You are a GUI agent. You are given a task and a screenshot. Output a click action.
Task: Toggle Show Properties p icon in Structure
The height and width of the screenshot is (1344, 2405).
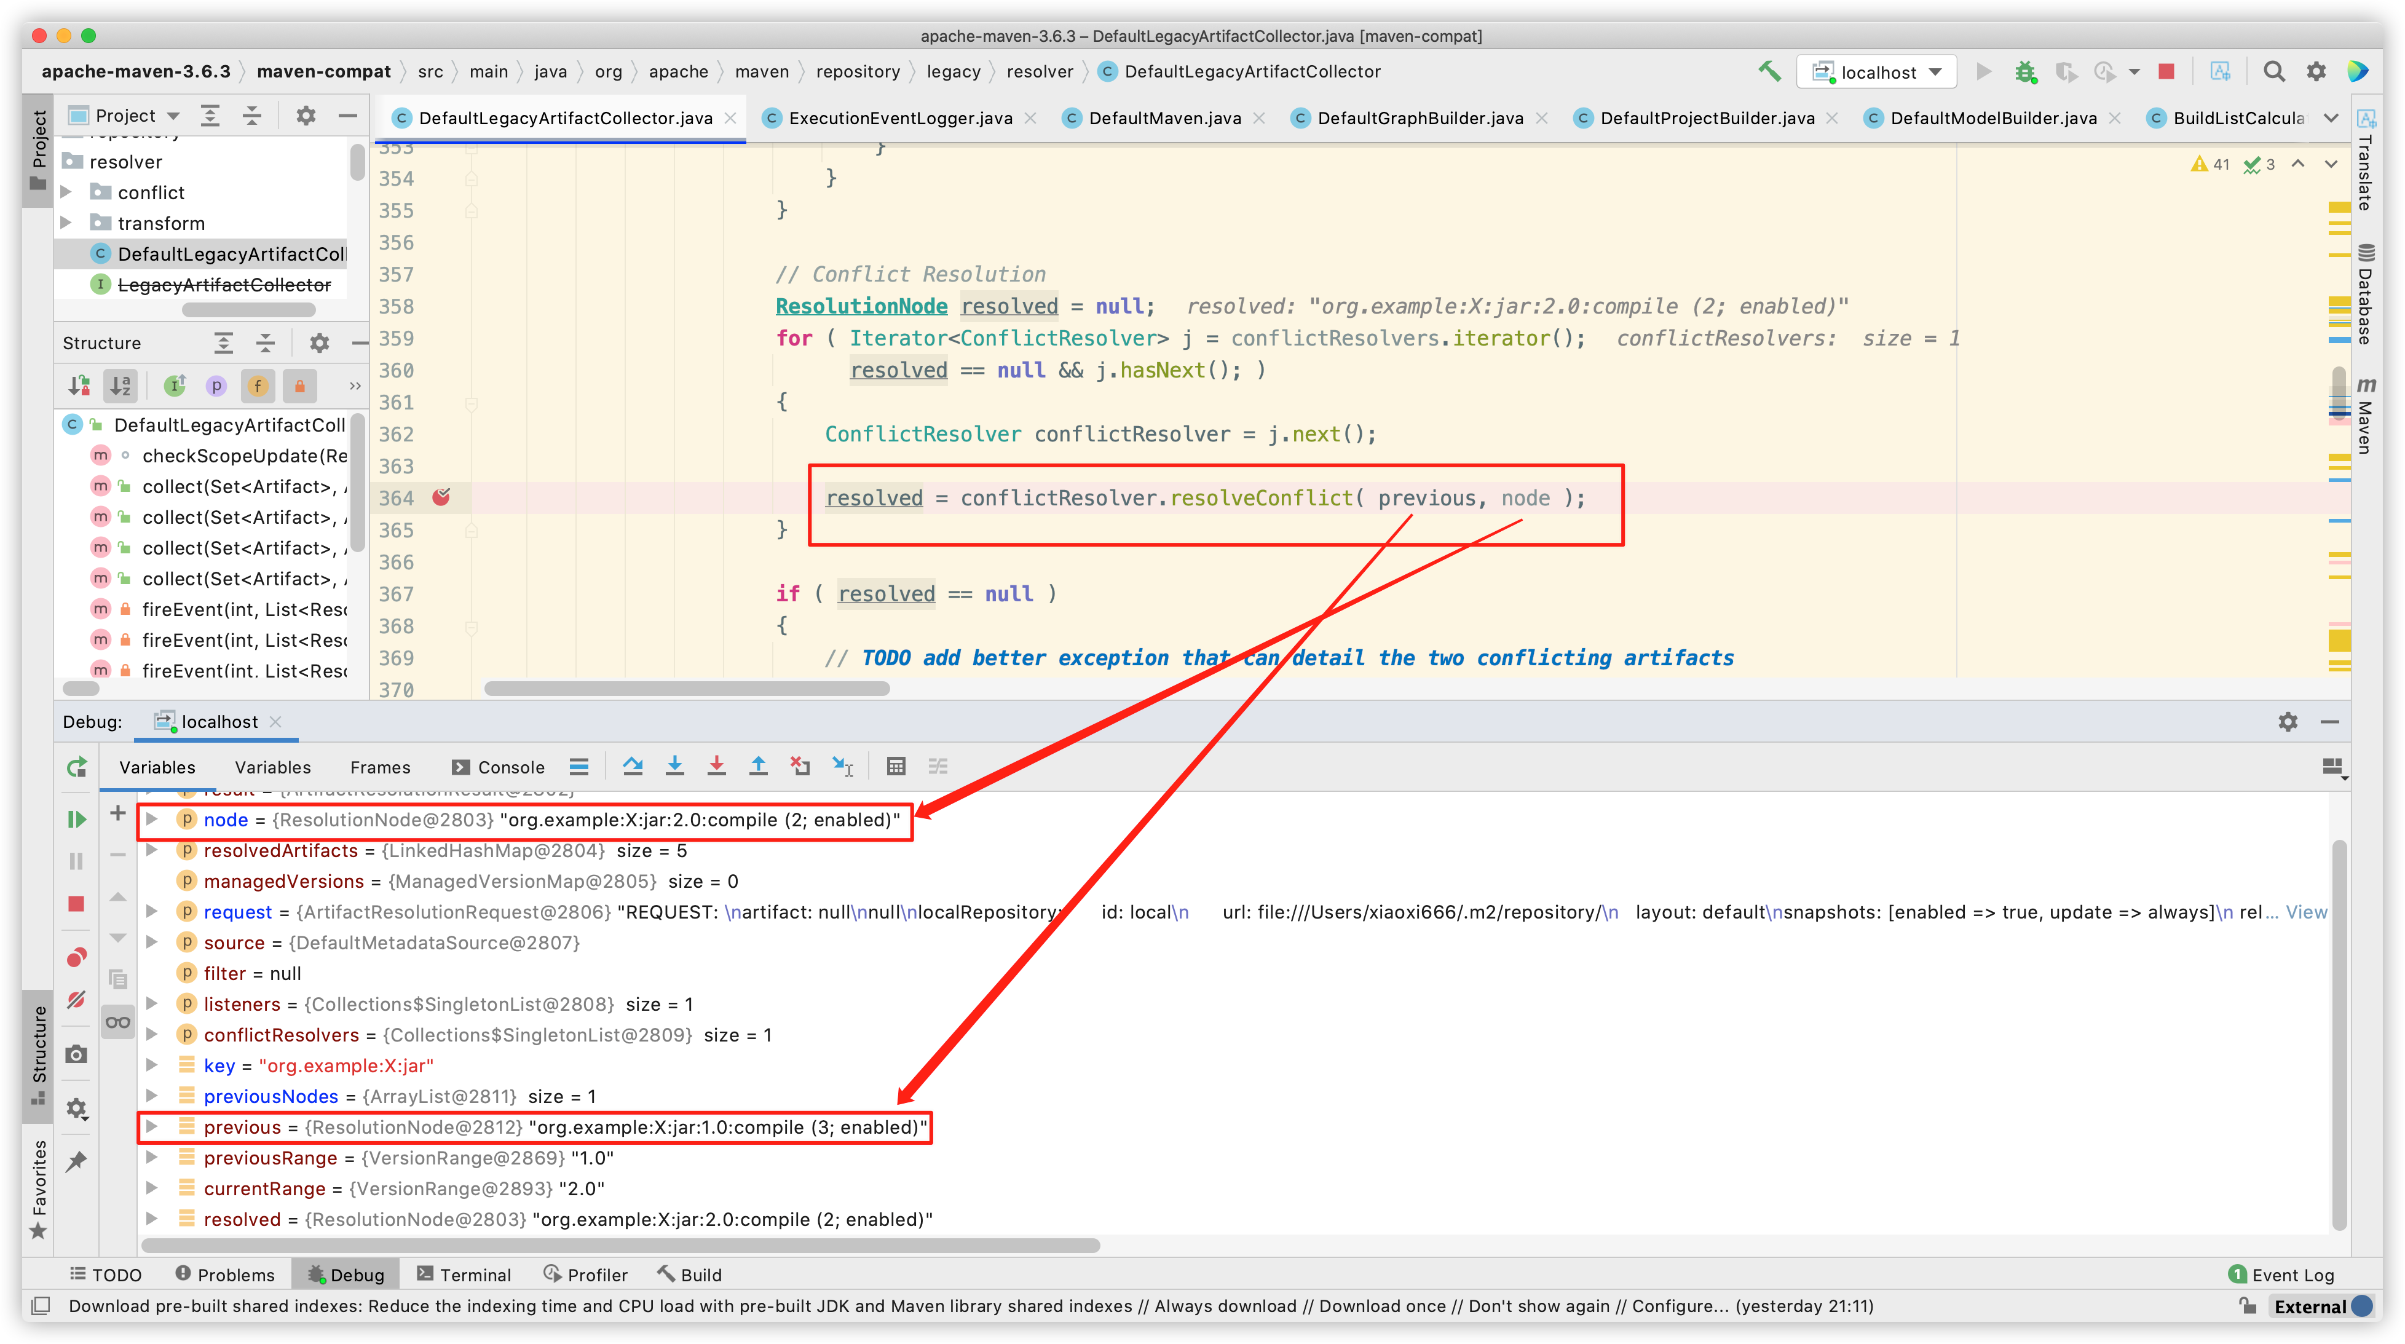pyautogui.click(x=216, y=385)
